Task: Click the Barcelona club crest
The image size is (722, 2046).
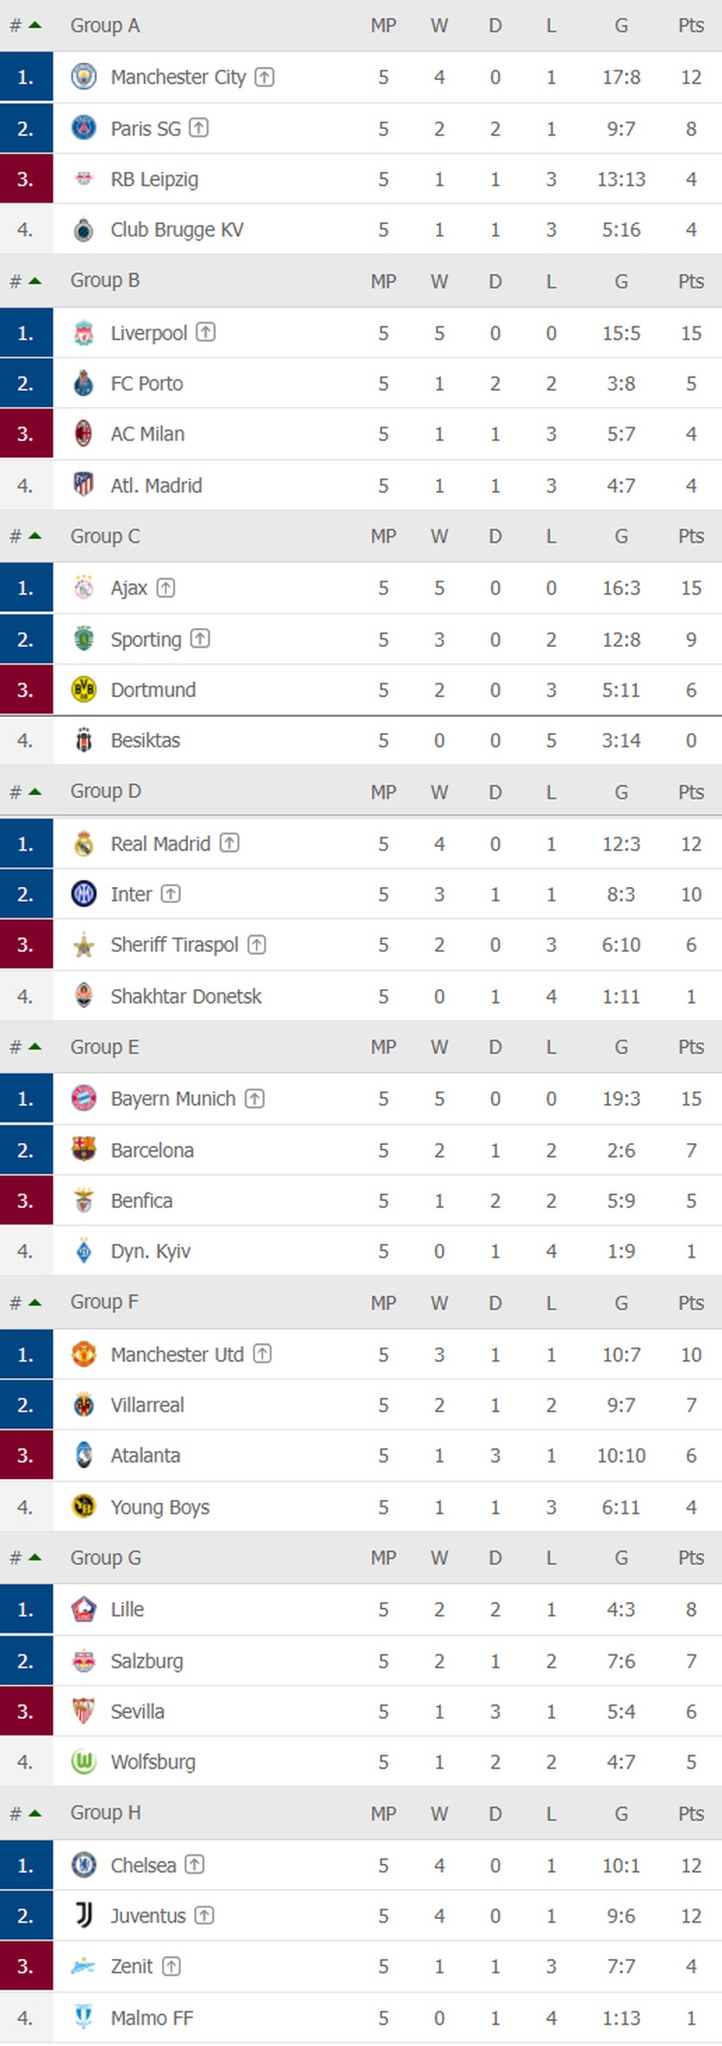Action: point(83,1150)
